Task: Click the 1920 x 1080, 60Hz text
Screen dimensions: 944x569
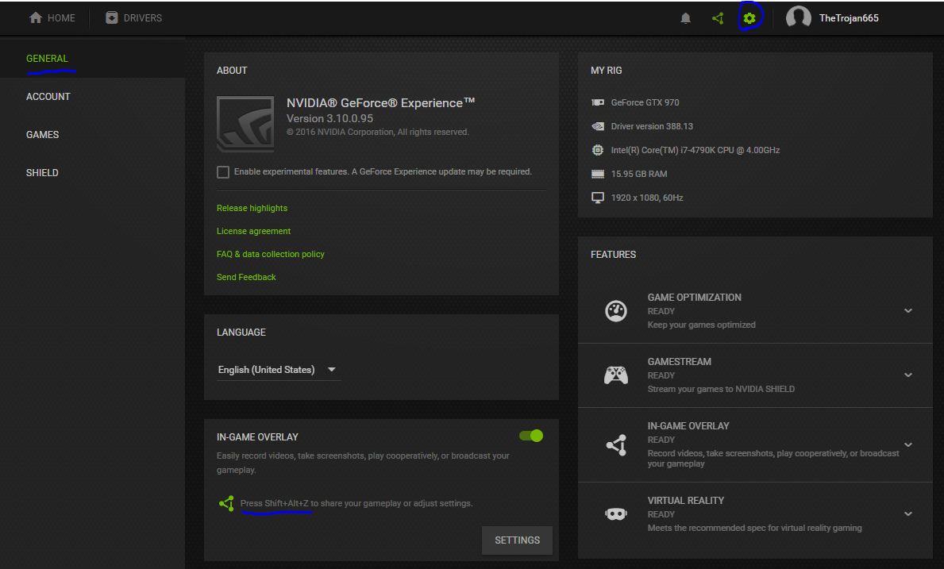Action: 646,198
